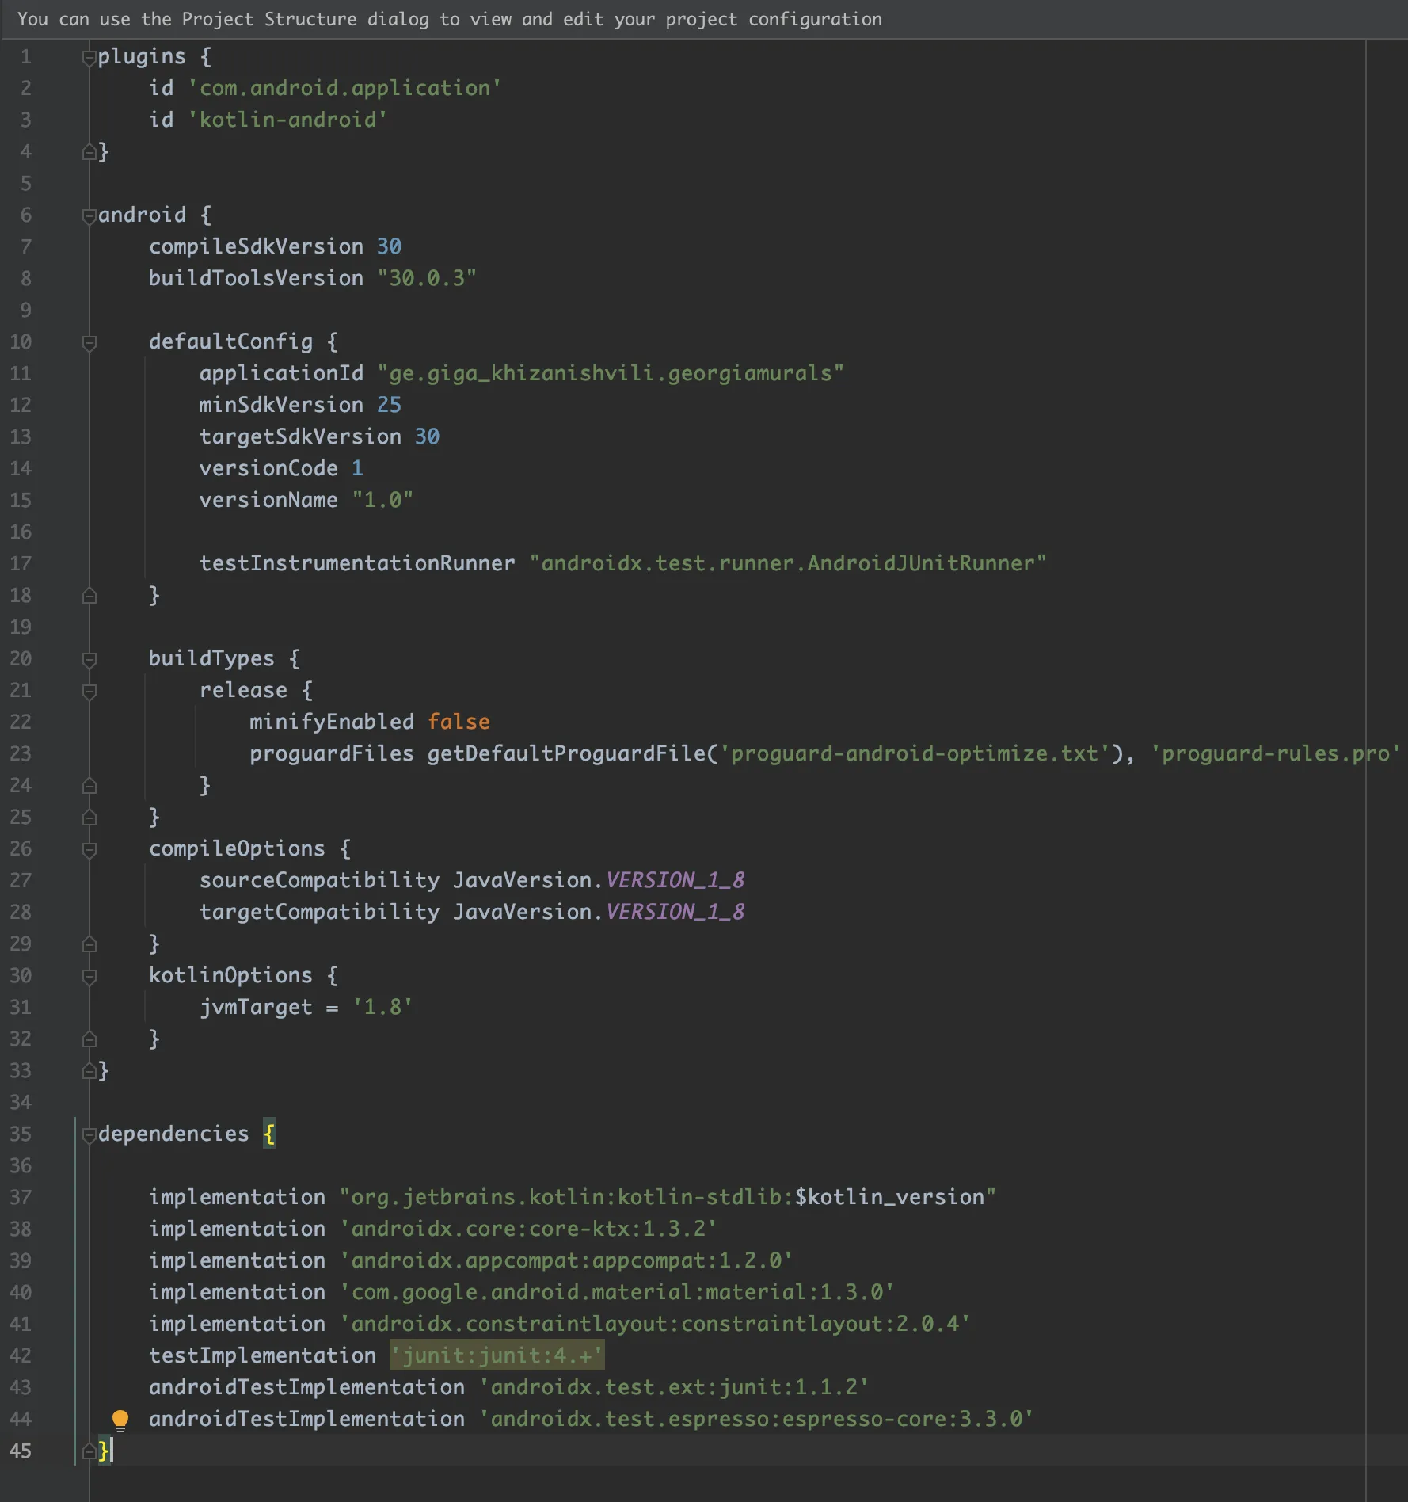Collapse the kotlinOptions block fold arrow
This screenshot has width=1408, height=1502.
point(89,977)
